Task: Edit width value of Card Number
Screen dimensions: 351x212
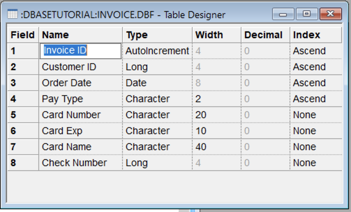Action: (216, 115)
